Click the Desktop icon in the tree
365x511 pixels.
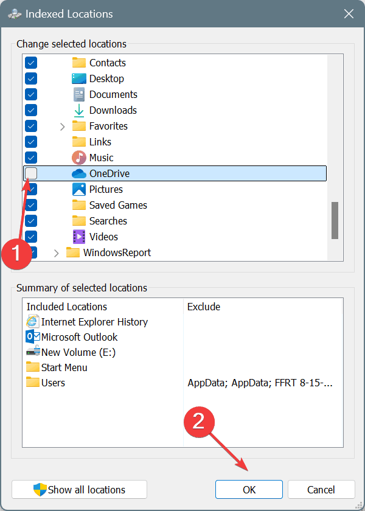(79, 78)
